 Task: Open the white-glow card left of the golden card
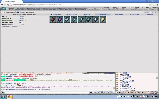[x=96, y=19]
